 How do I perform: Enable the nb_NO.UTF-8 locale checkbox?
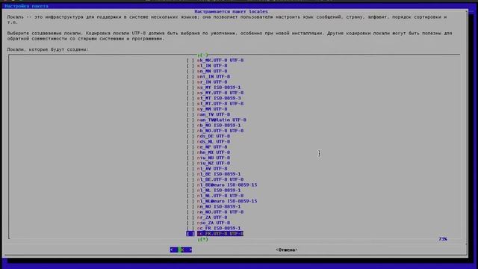click(x=190, y=131)
